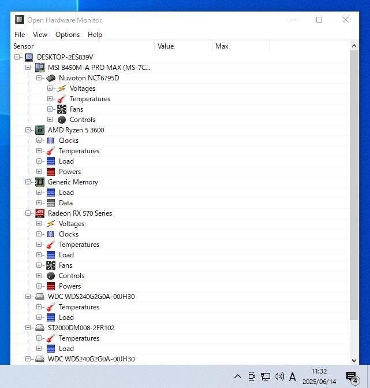The image size is (370, 388).
Task: Open the File menu
Action: (20, 35)
